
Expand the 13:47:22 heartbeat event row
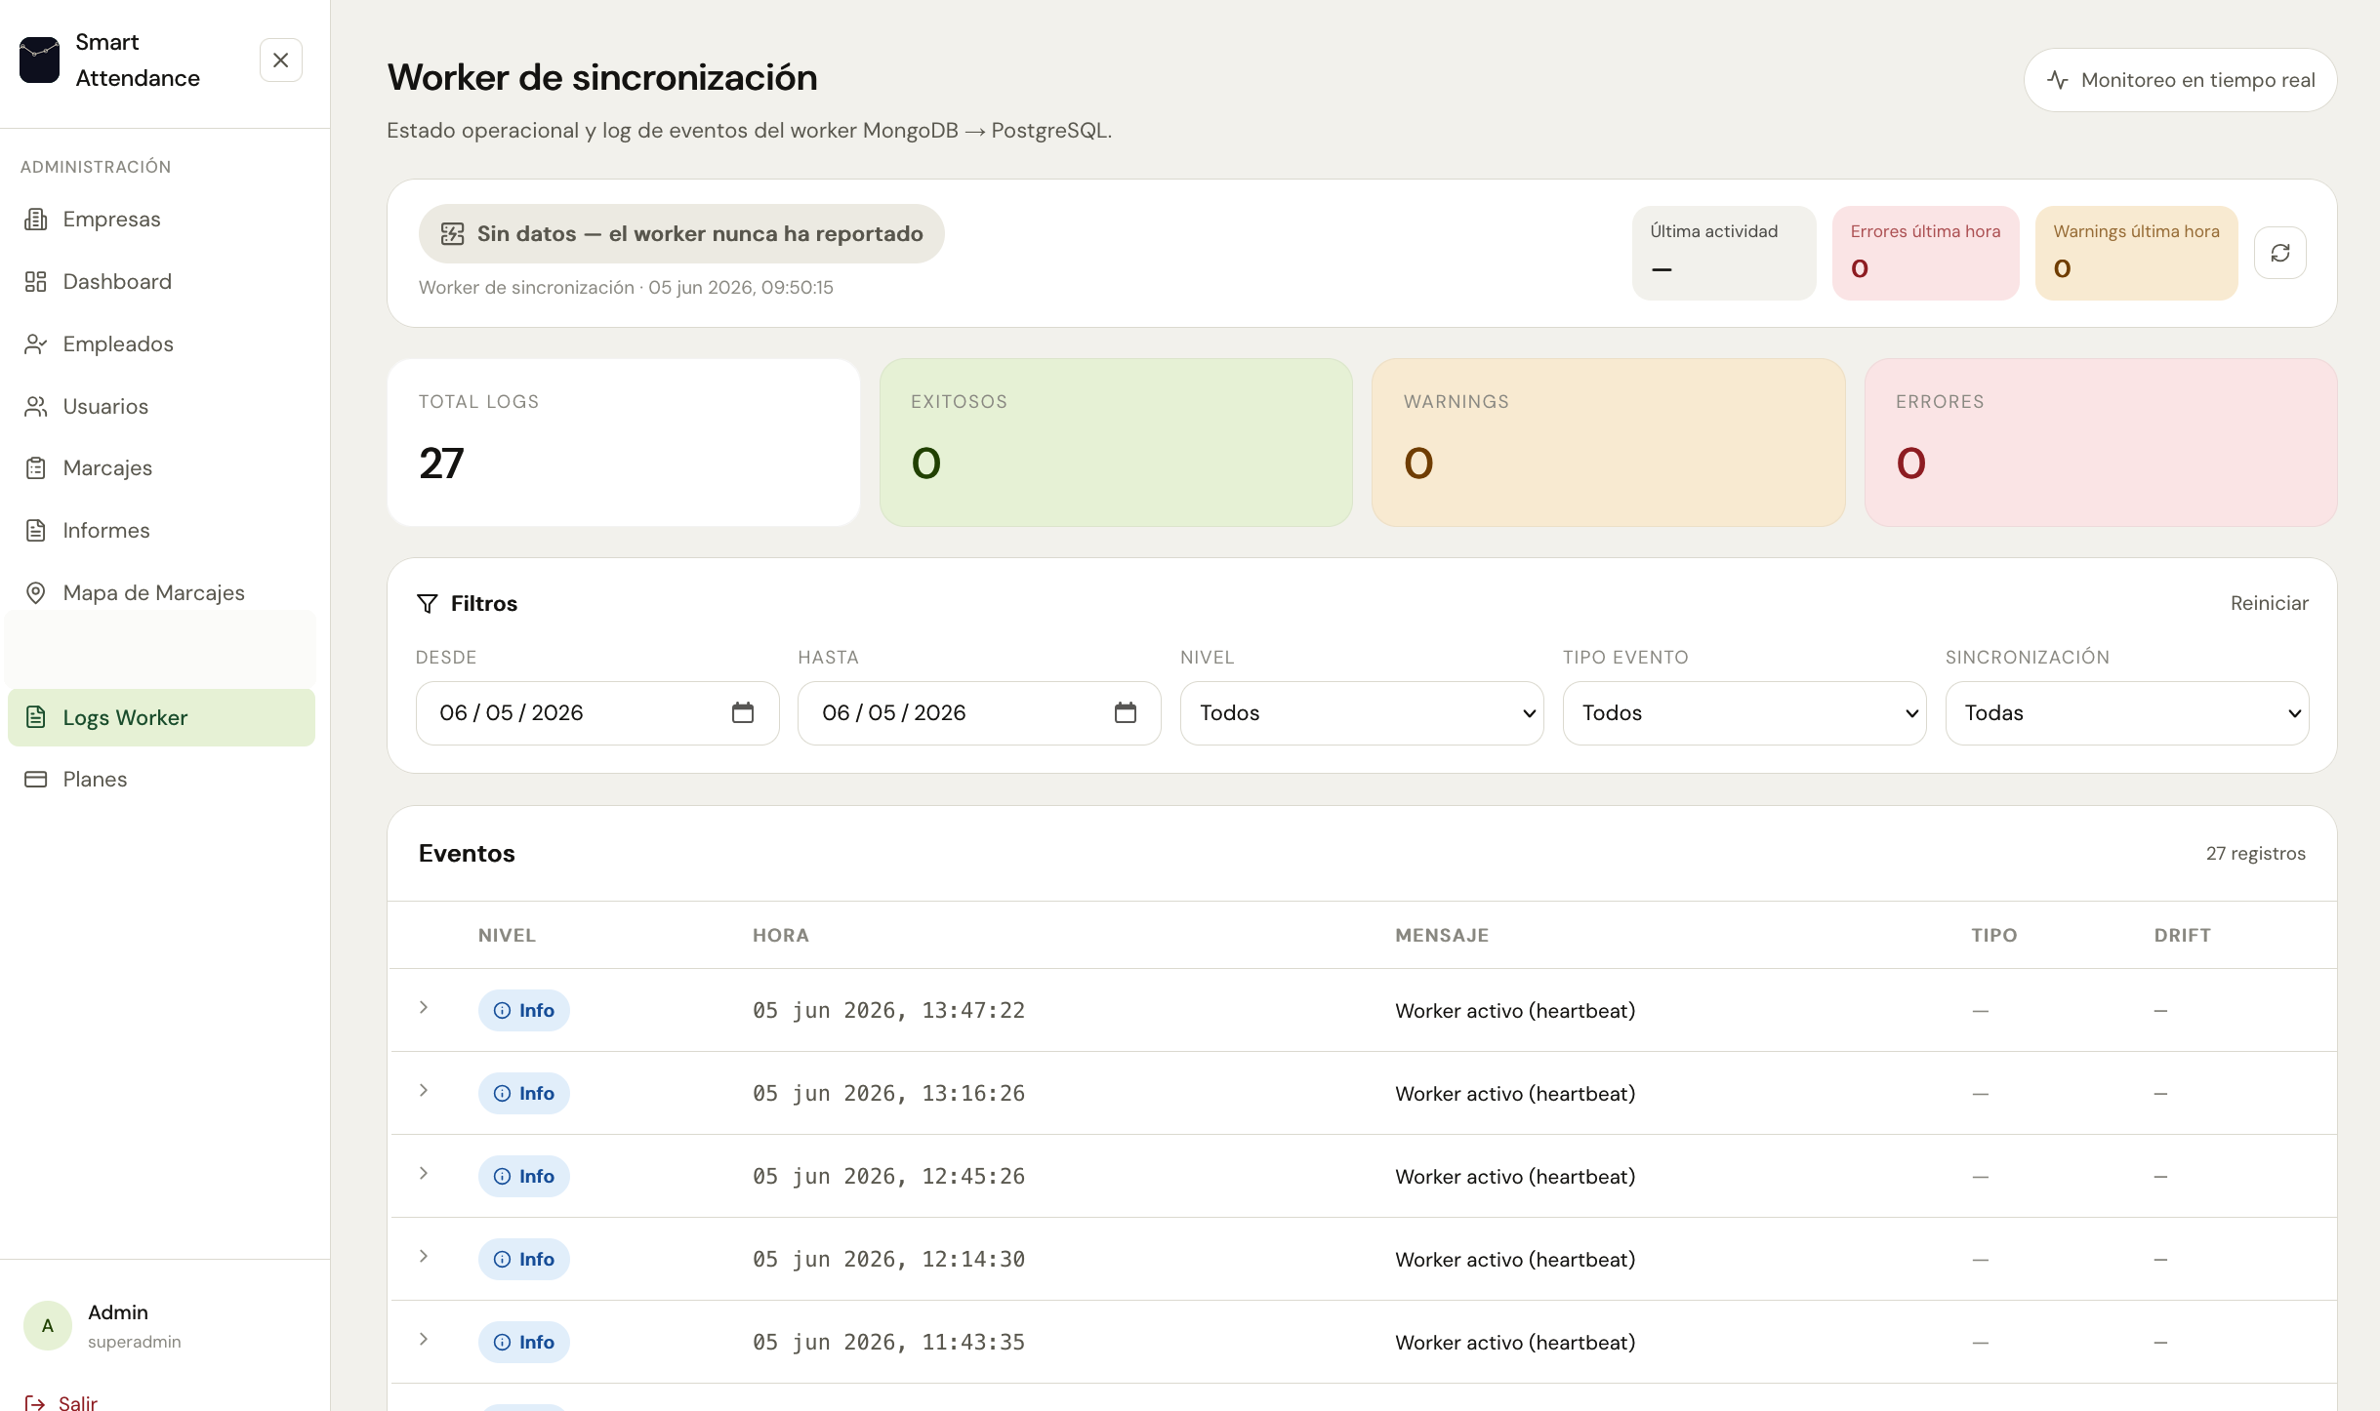[x=424, y=1007]
